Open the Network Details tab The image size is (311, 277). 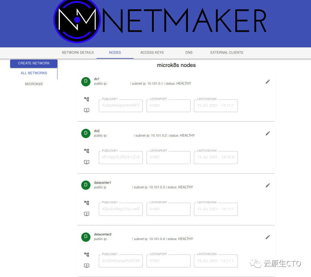[78, 53]
